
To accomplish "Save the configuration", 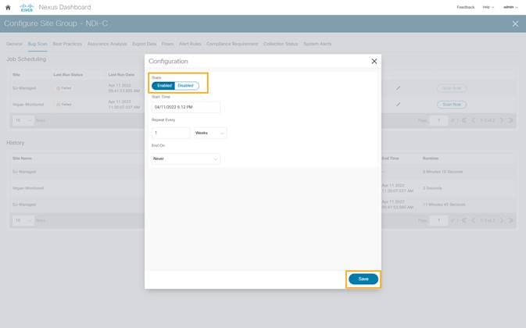I will point(363,279).
